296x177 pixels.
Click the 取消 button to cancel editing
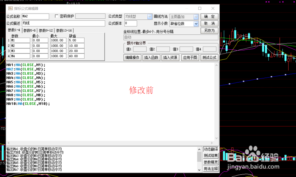[x=209, y=23]
